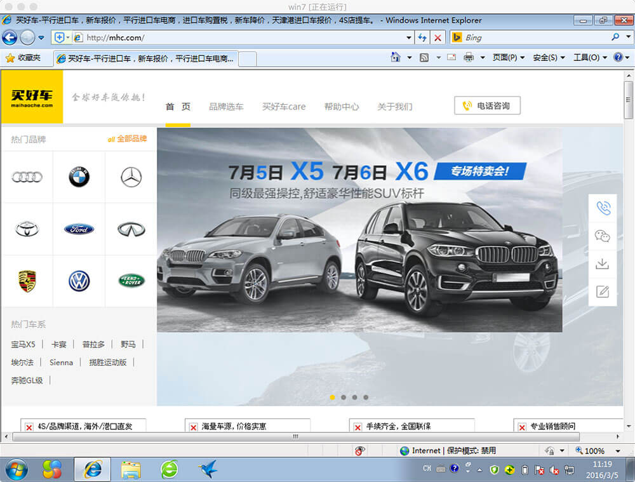Open the 安全(S) menu

pyautogui.click(x=549, y=58)
